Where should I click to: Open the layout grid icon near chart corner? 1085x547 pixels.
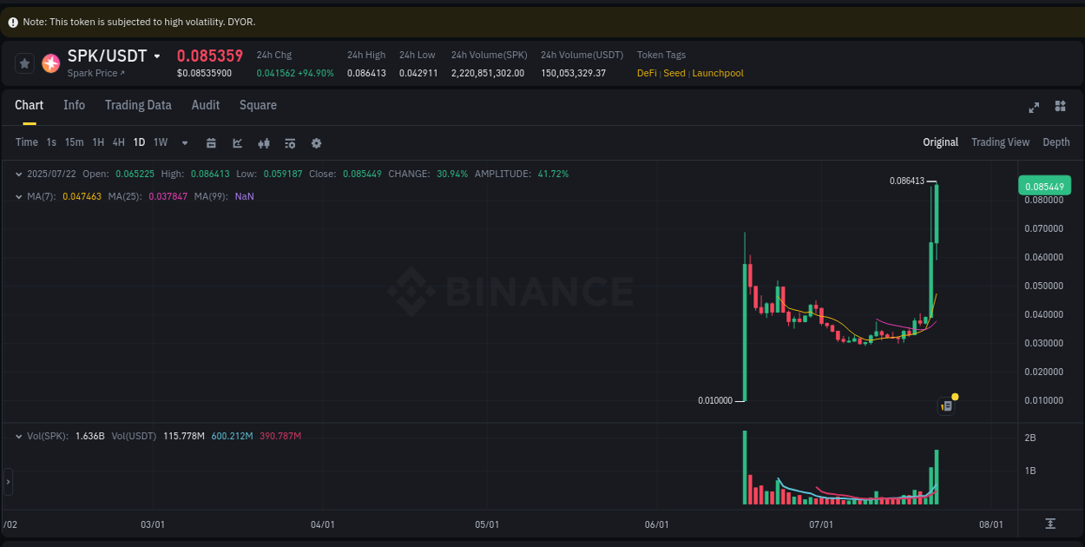tap(1060, 106)
